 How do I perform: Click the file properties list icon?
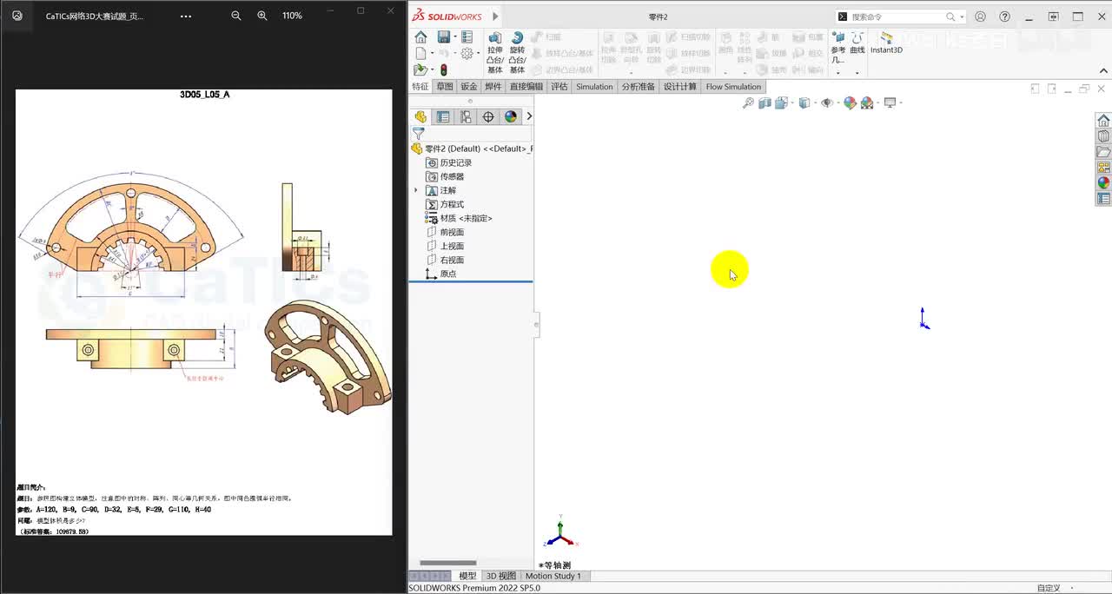467,36
